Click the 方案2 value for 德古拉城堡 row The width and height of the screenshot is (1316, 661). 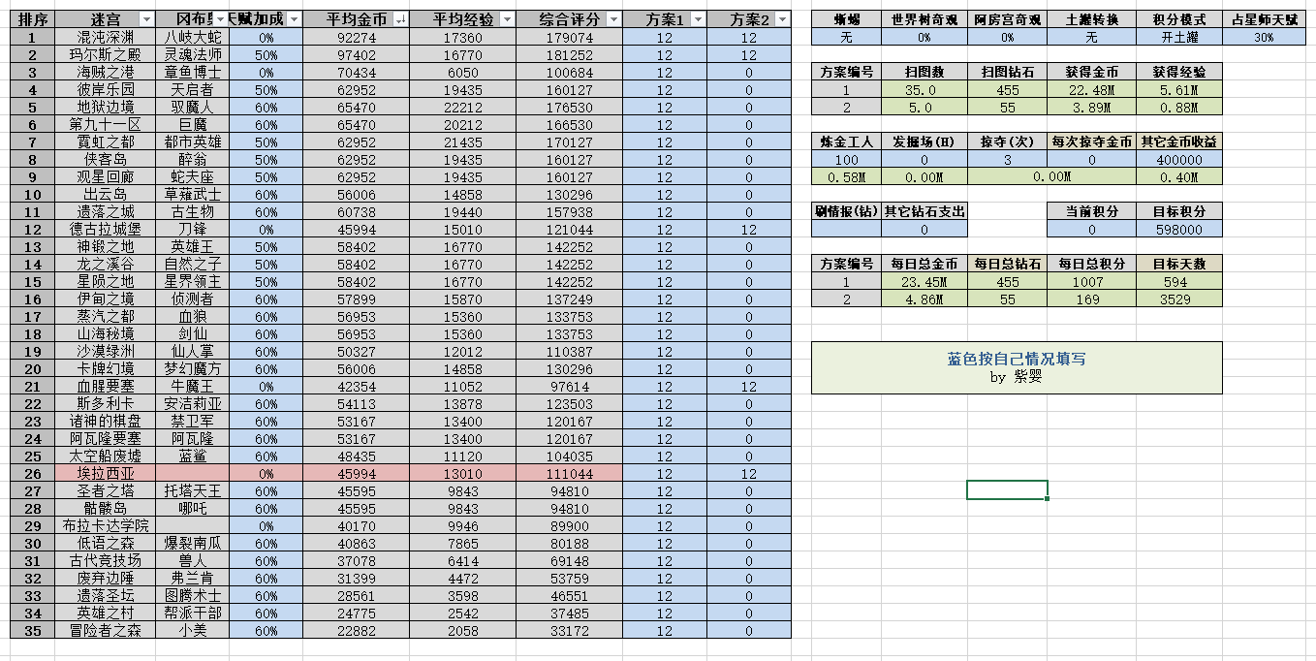click(748, 230)
